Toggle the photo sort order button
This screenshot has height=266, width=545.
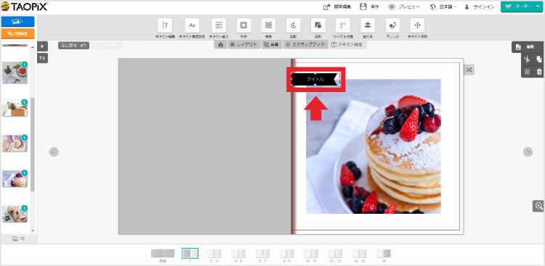pyautogui.click(x=42, y=58)
